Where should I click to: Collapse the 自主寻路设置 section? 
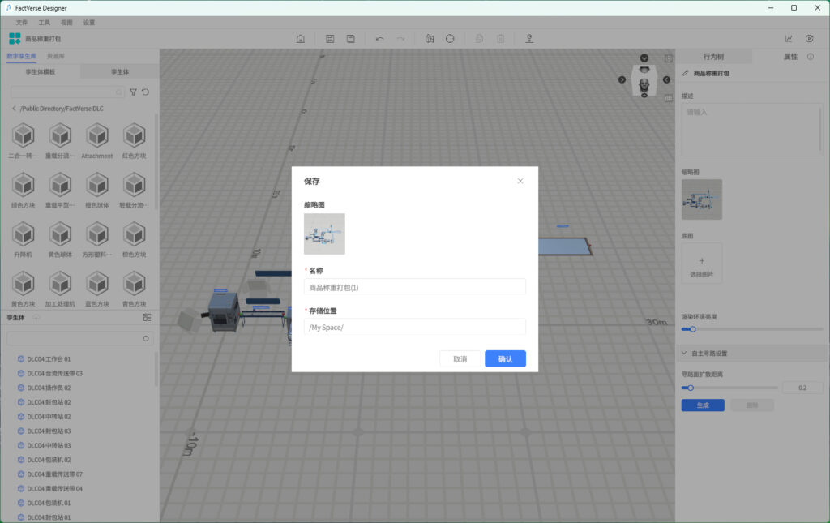pyautogui.click(x=684, y=353)
